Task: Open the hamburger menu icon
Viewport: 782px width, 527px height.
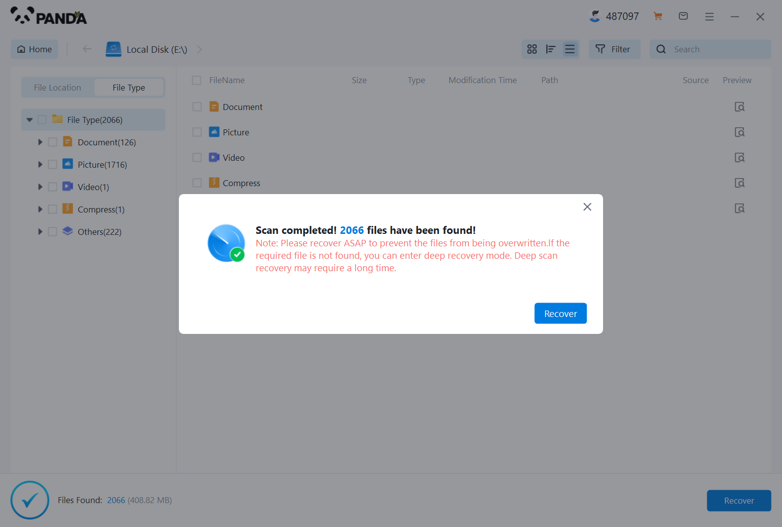Action: coord(709,17)
